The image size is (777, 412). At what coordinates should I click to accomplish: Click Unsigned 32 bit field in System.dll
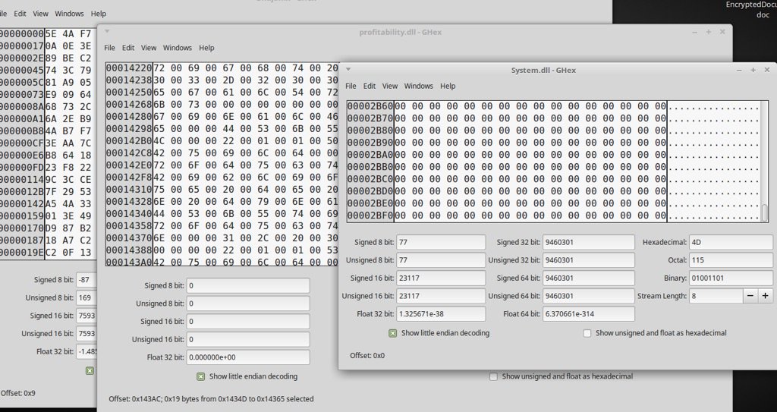click(x=589, y=260)
